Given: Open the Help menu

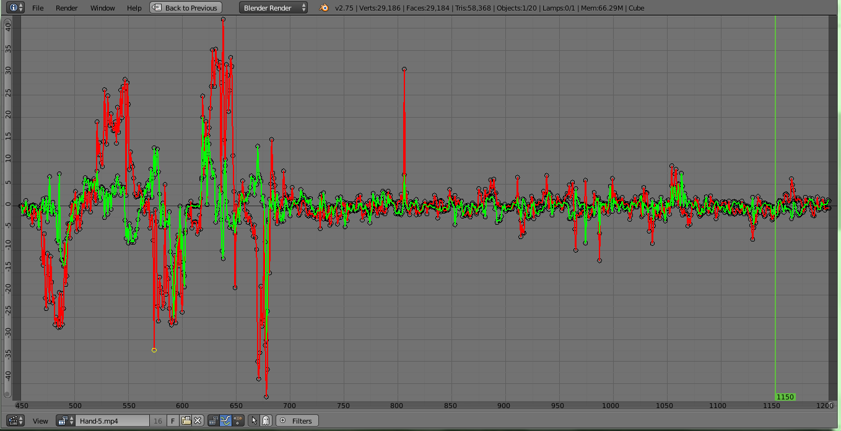Looking at the screenshot, I should 134,8.
